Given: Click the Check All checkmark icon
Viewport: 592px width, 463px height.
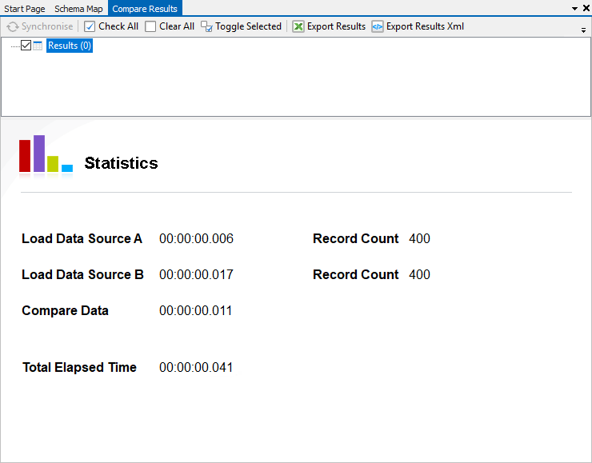Looking at the screenshot, I should (90, 26).
